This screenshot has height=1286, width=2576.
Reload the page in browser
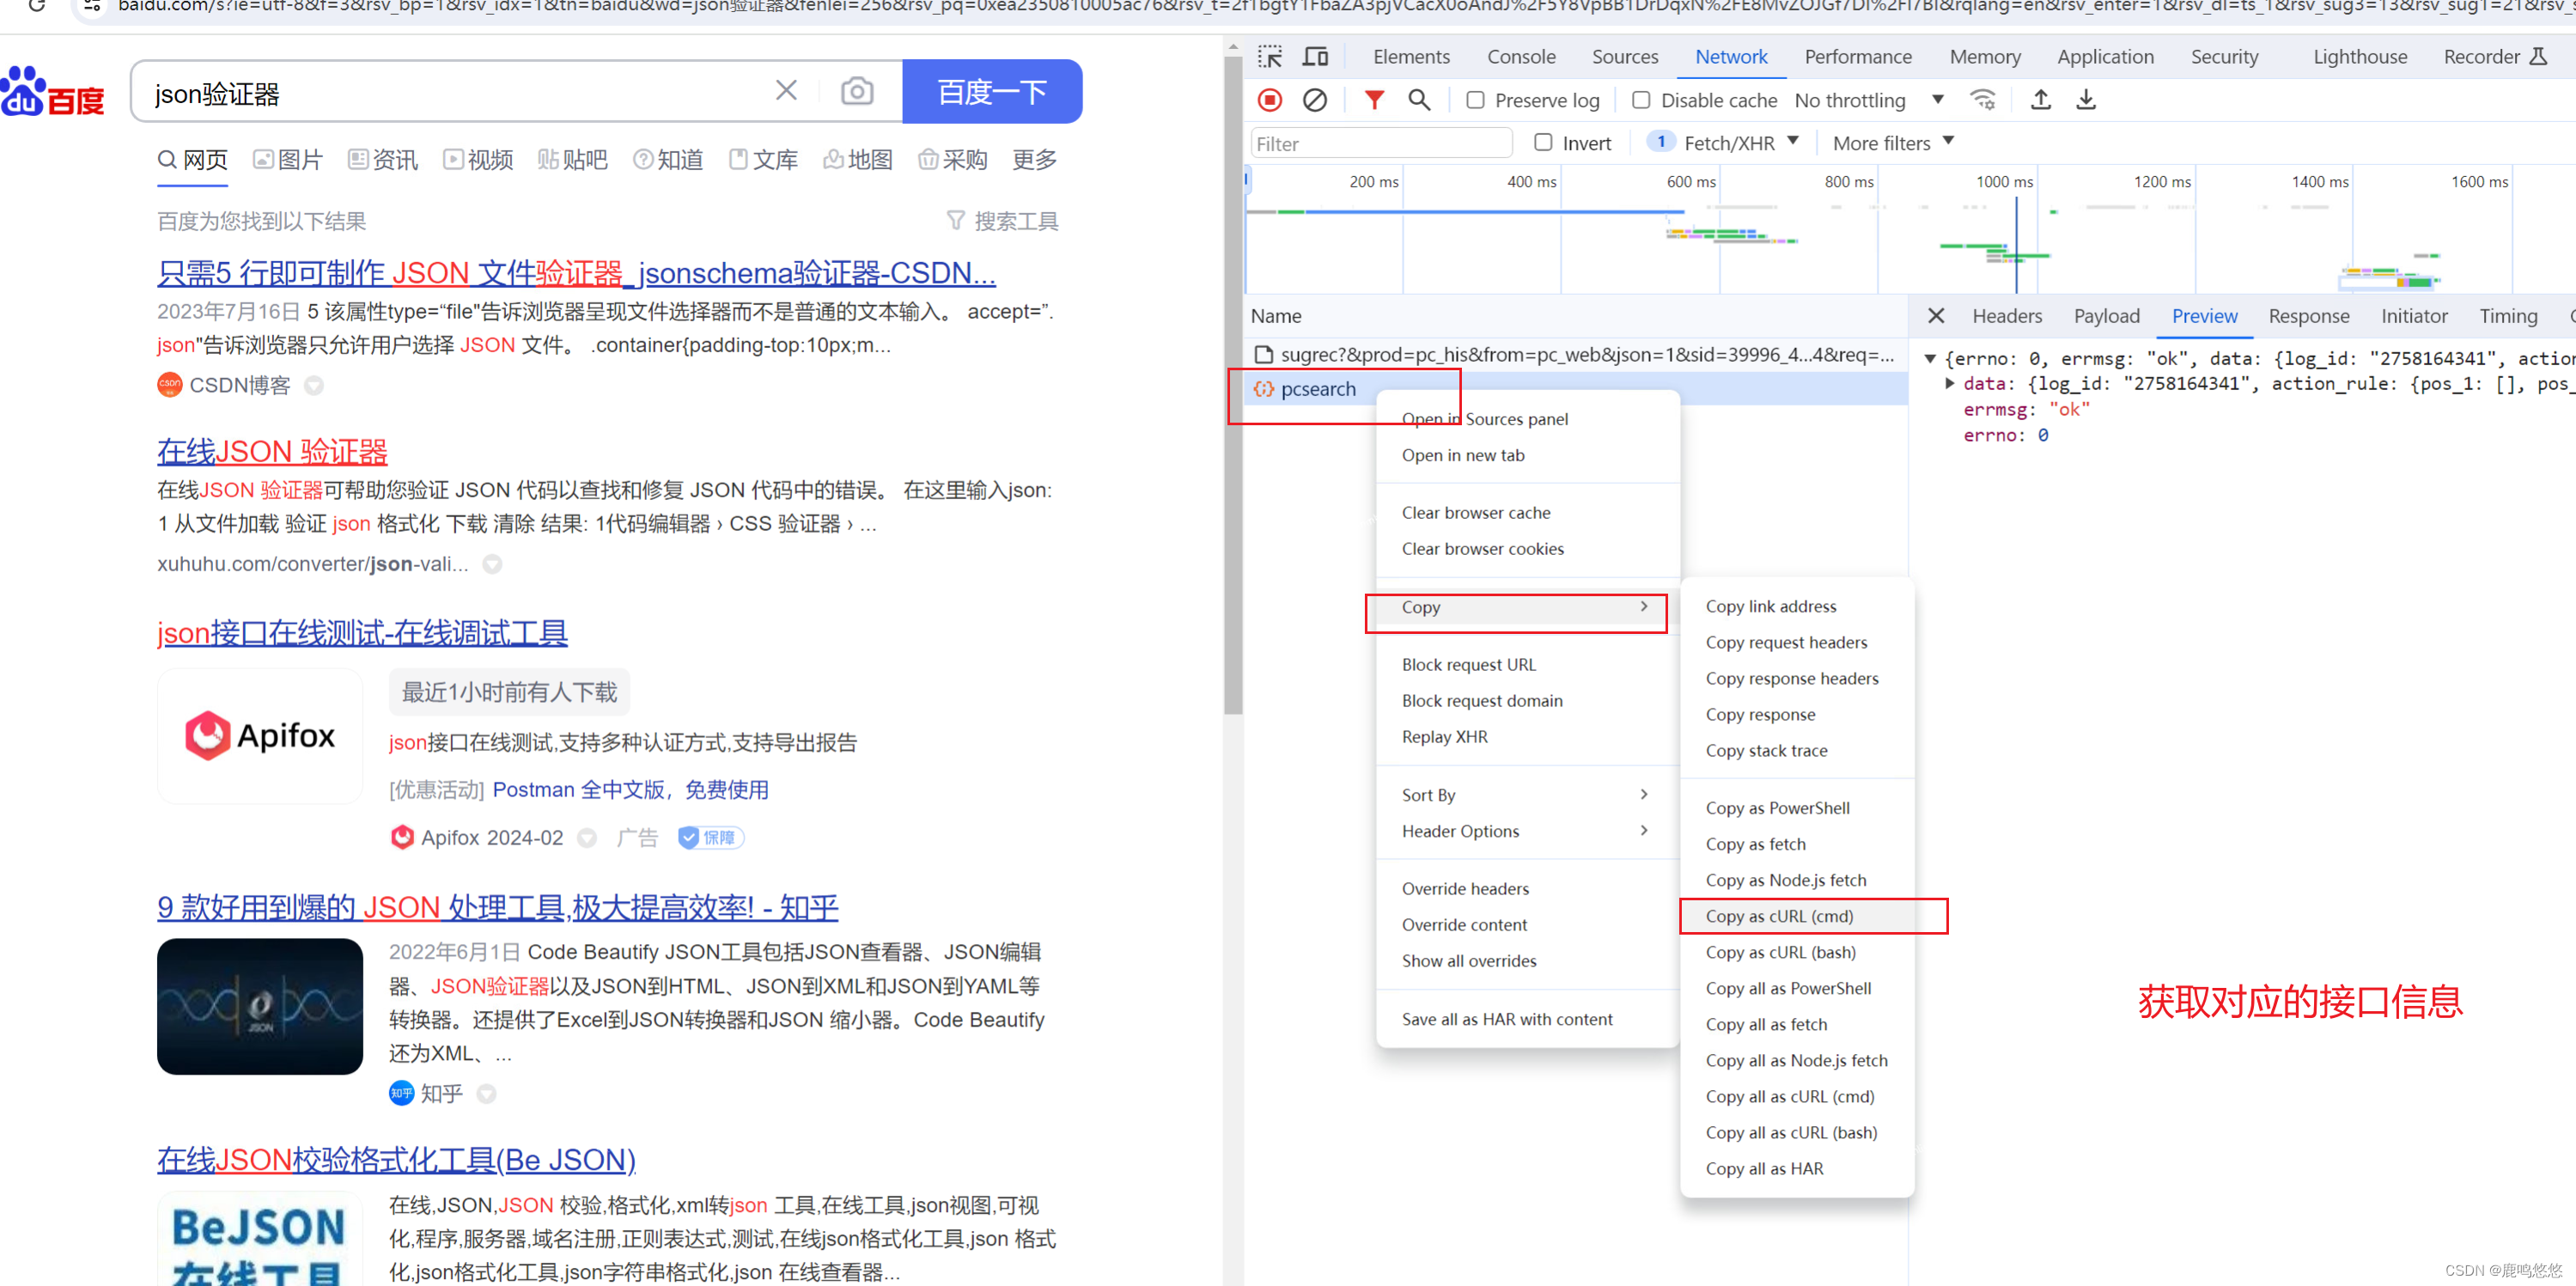[x=37, y=6]
